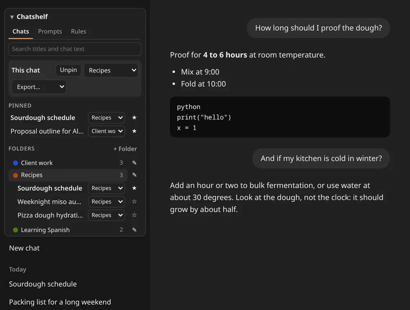Focus the Search titles and chat text field

click(x=75, y=49)
